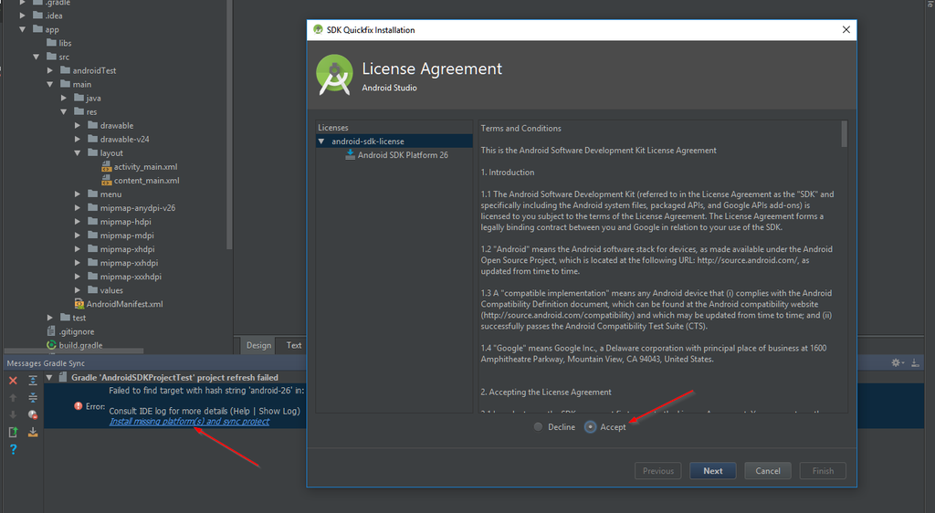The width and height of the screenshot is (935, 513).
Task: Click the download icon beside Android SDK Platform 26
Action: pos(350,154)
